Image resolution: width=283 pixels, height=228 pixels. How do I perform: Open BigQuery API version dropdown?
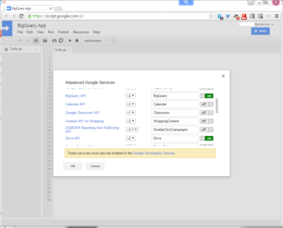click(x=131, y=96)
